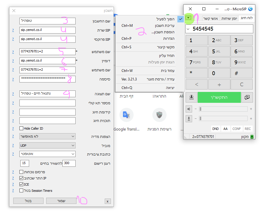Open help link next to SIP server field
The height and width of the screenshot is (213, 268).
click(13, 30)
